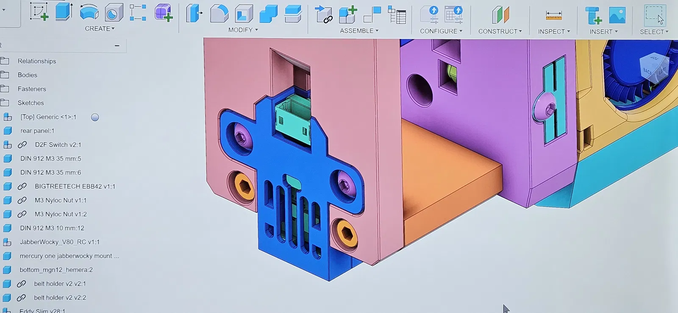Viewport: 678px width, 313px height.
Task: Select BIGTREETECH EBB42 v1:1 component
Action: tap(75, 186)
